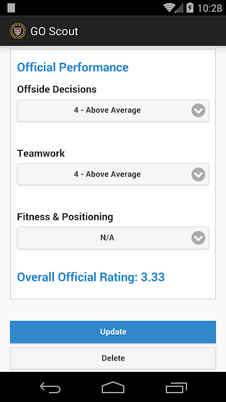Tap the Android back navigation icon

pyautogui.click(x=50, y=387)
